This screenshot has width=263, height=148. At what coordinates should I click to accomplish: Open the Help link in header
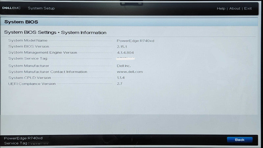(x=221, y=9)
